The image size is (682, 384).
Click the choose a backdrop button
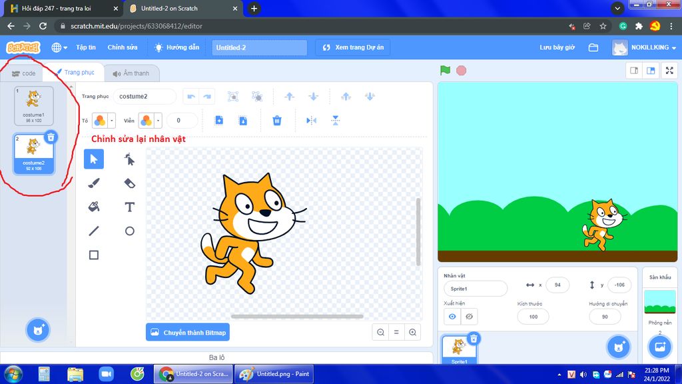(660, 347)
